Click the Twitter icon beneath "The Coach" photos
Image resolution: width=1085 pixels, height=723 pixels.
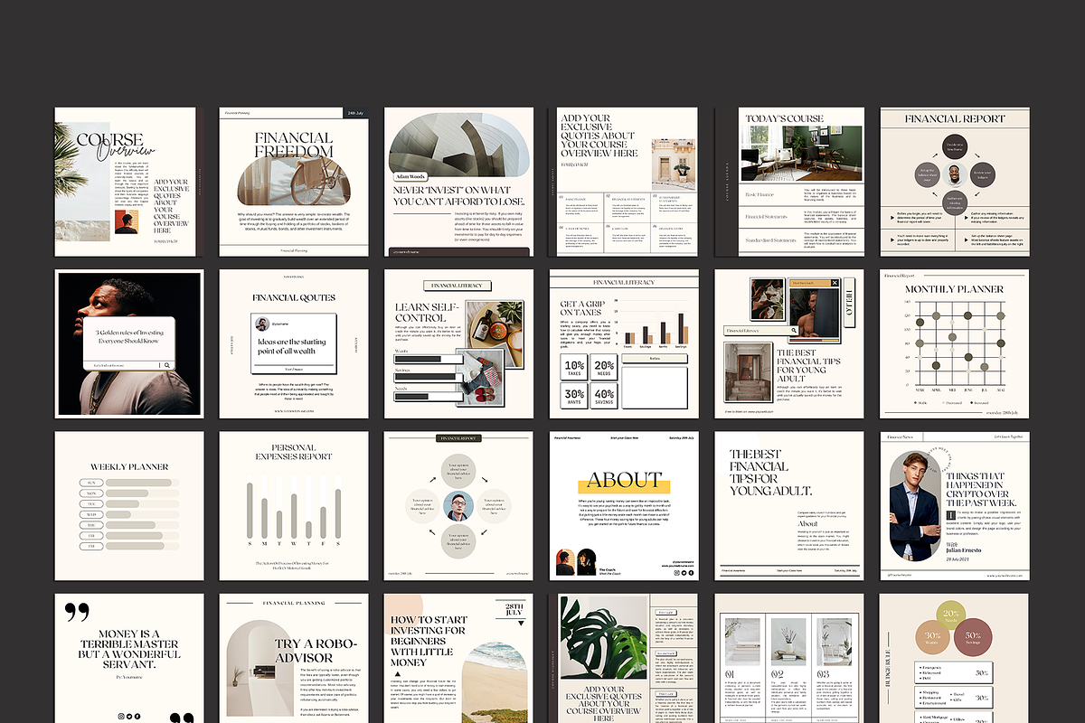point(684,572)
